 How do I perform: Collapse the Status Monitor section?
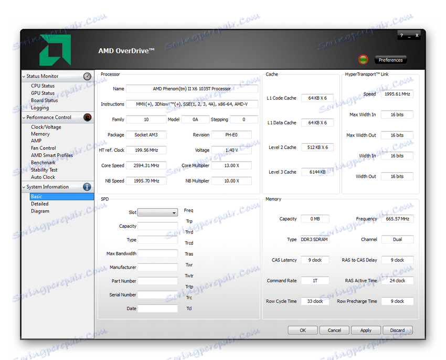[x=24, y=77]
